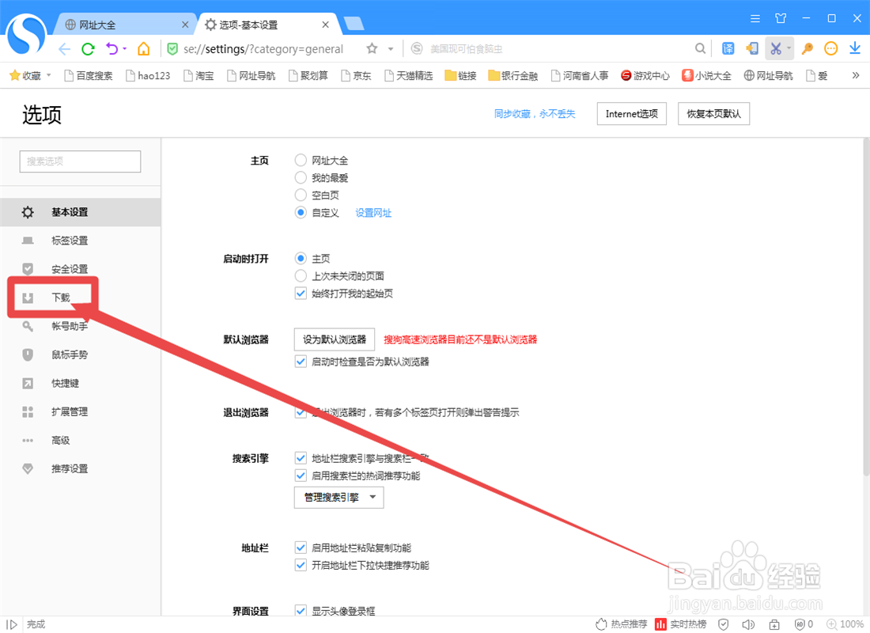
Task: Open the password manager key icon
Action: pos(807,48)
